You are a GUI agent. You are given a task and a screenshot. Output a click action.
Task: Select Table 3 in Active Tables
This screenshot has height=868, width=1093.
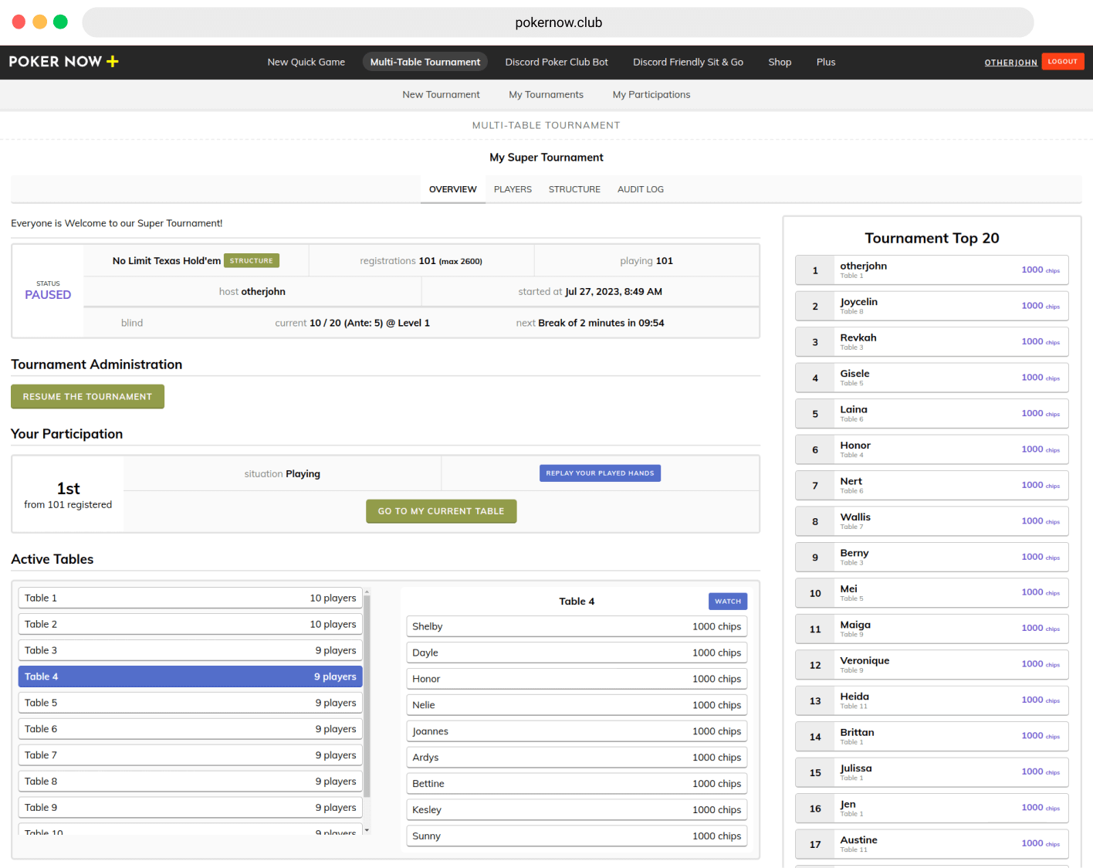190,651
